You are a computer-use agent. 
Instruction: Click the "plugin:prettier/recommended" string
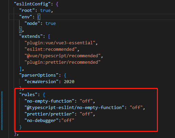coord(63,62)
